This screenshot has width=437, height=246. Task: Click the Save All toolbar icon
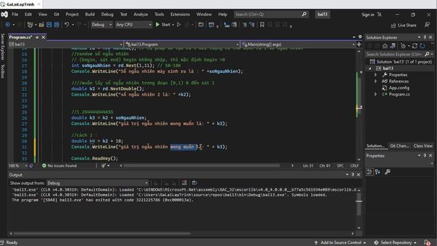(x=56, y=25)
